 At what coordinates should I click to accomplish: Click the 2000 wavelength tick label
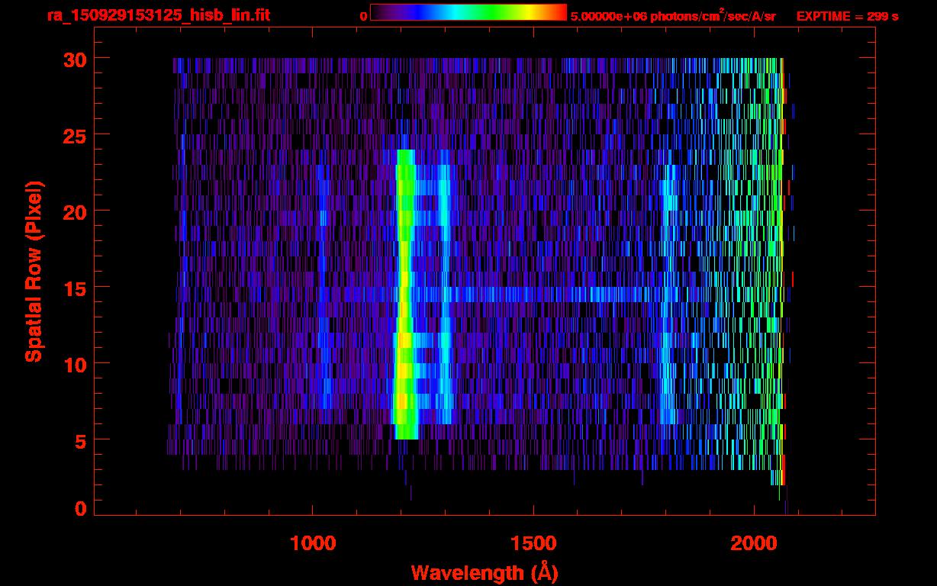point(755,543)
